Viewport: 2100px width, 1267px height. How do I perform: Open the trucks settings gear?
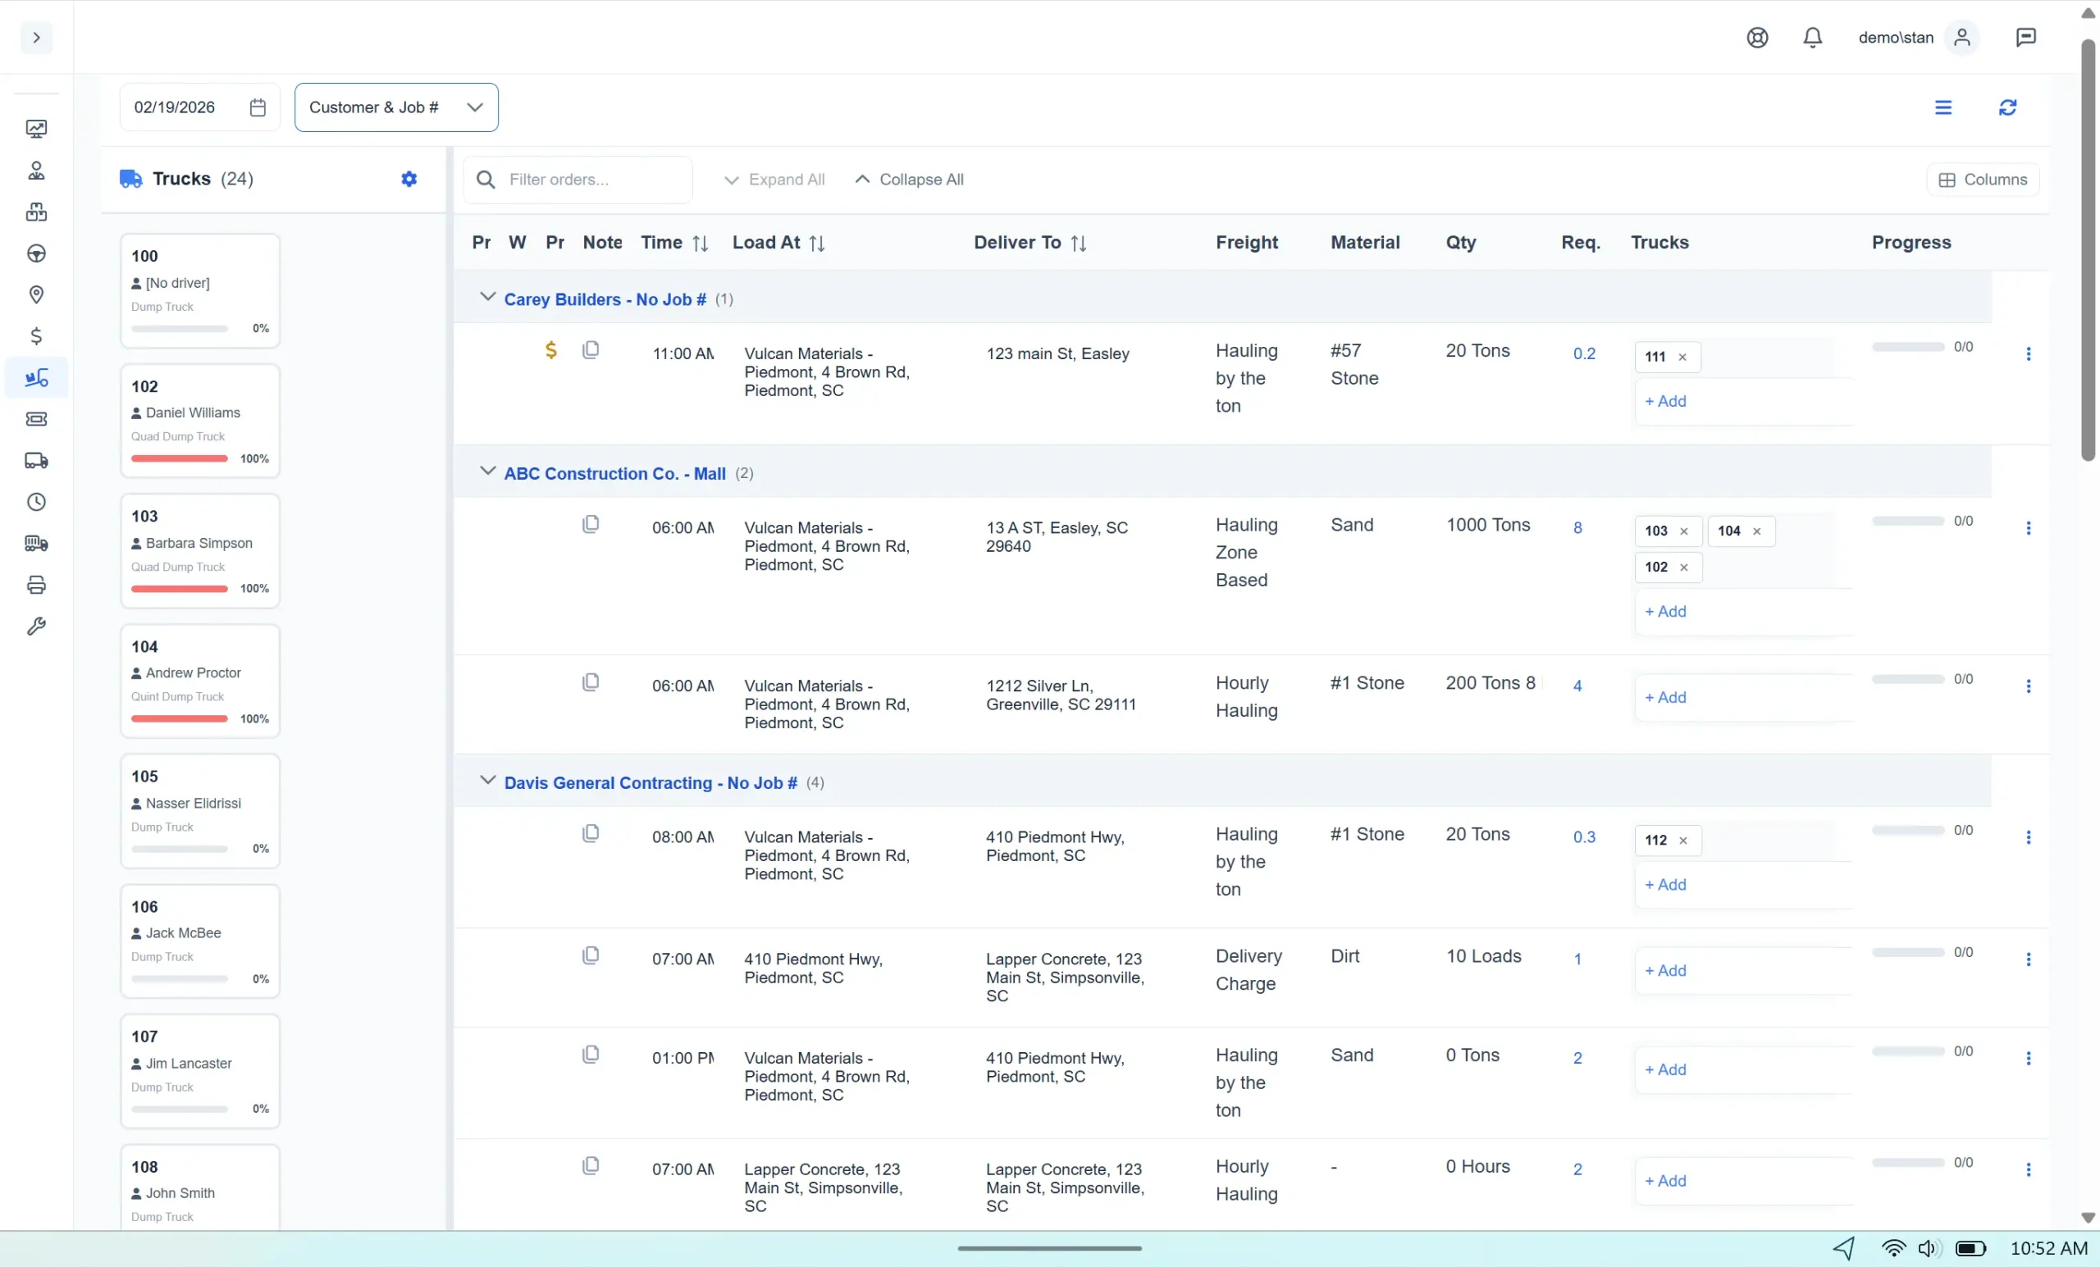pyautogui.click(x=409, y=179)
